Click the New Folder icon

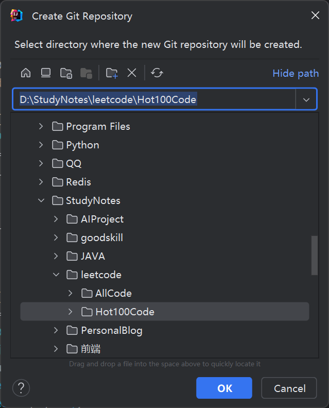[112, 73]
